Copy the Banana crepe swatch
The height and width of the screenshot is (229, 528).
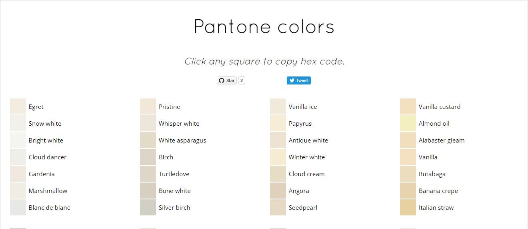coord(408,191)
